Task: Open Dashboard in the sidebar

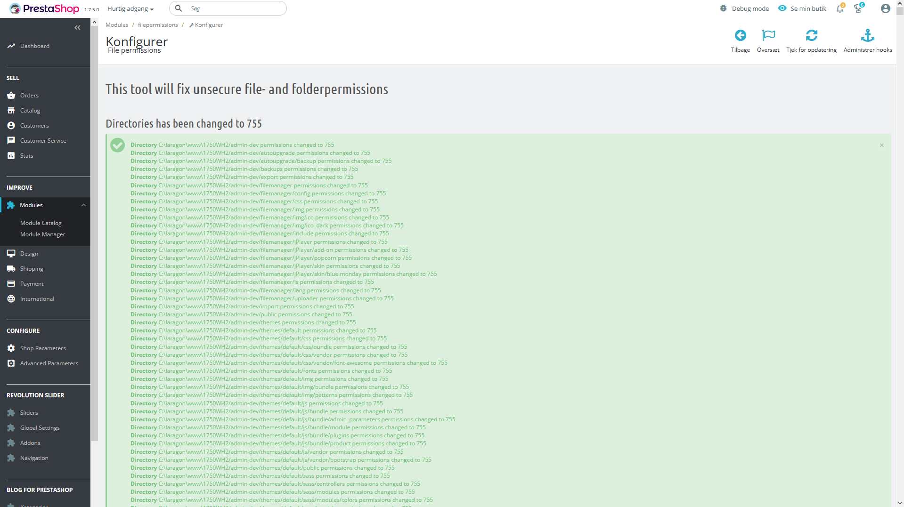Action: coord(35,46)
